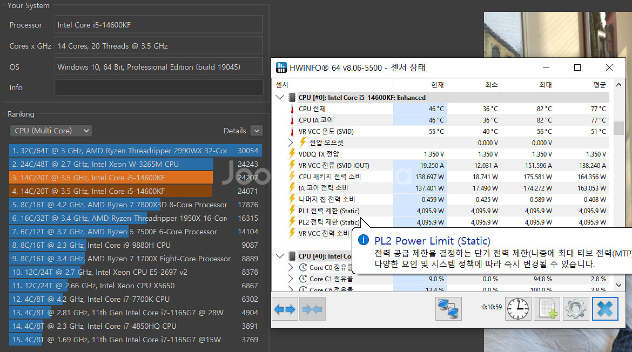Click lightning icon of 나머지 칩 전력 소비
This screenshot has width=632, height=352.
292,199
